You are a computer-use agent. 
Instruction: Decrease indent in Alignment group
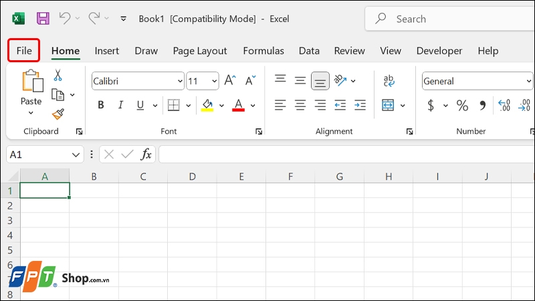(340, 105)
